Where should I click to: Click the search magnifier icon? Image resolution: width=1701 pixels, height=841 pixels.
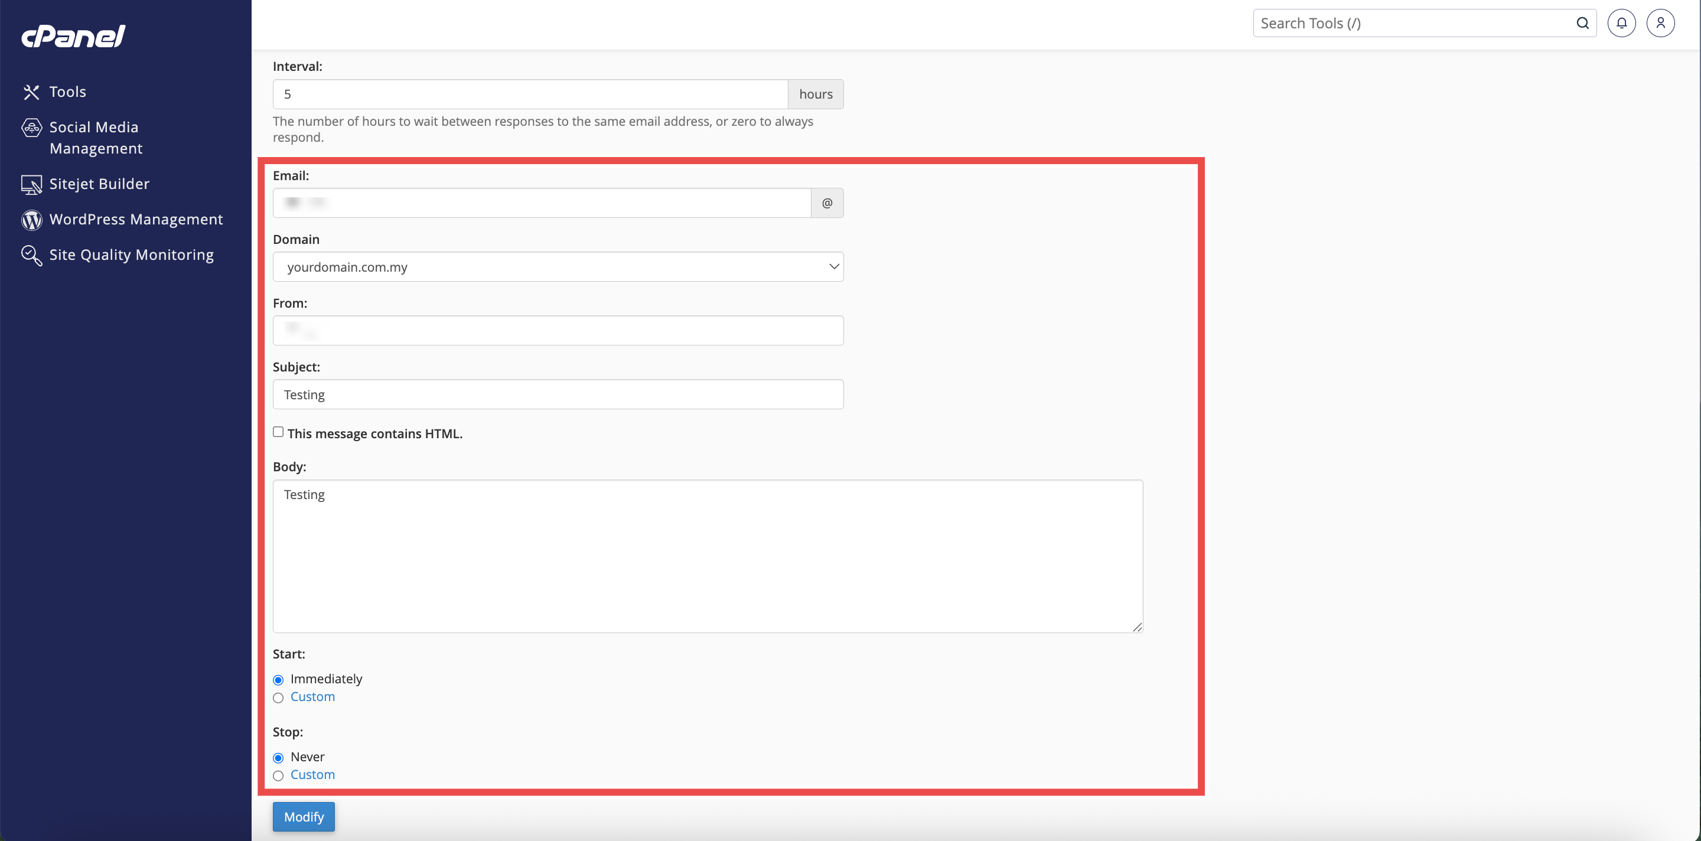tap(1582, 23)
